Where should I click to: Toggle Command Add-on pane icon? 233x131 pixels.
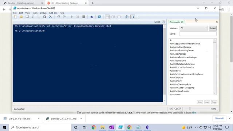click(133, 17)
